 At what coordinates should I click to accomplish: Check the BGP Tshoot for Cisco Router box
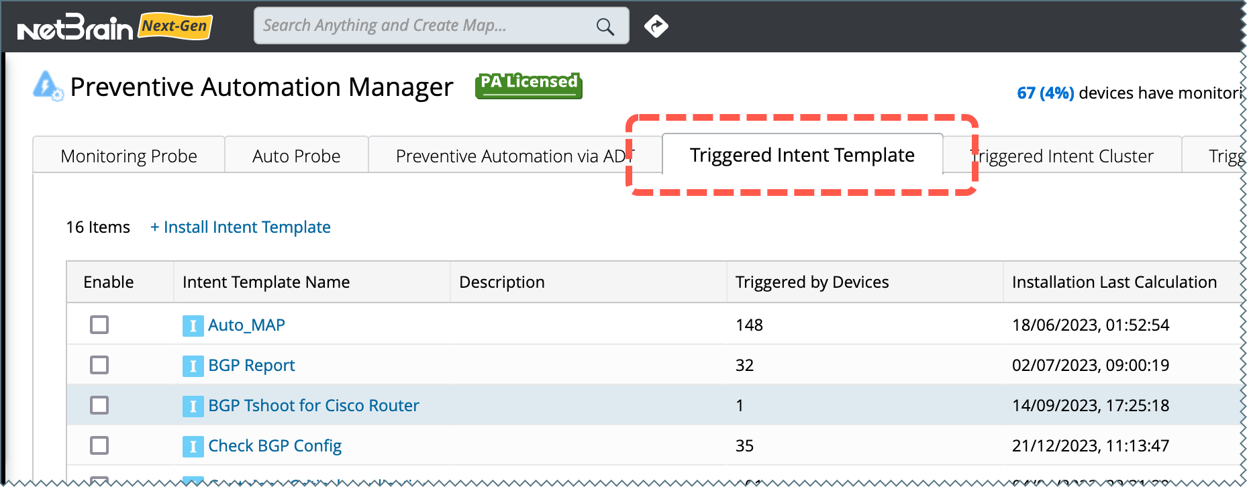tap(99, 405)
